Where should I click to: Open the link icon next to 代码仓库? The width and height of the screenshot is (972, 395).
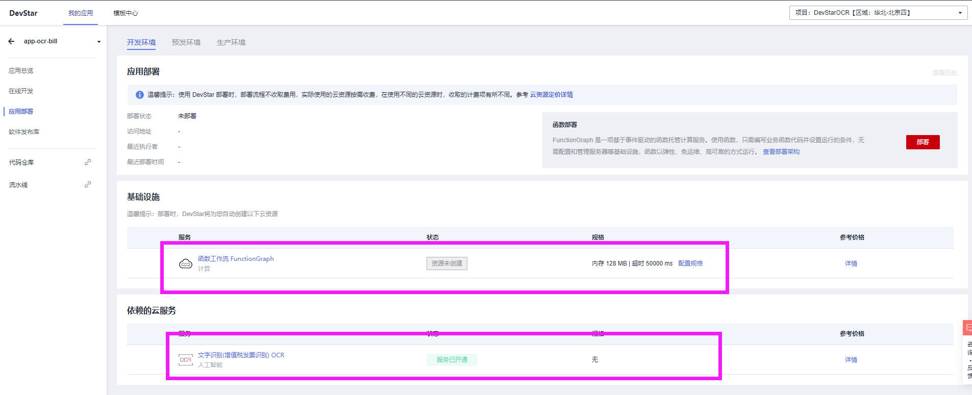[88, 162]
